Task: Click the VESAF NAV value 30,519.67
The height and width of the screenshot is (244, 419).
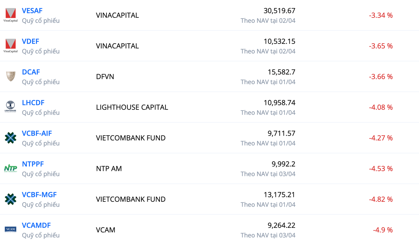Action: pos(279,11)
